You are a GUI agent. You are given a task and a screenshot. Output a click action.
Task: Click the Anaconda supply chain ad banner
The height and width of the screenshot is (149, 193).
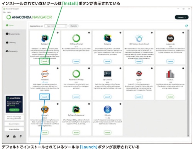click(x=14, y=104)
